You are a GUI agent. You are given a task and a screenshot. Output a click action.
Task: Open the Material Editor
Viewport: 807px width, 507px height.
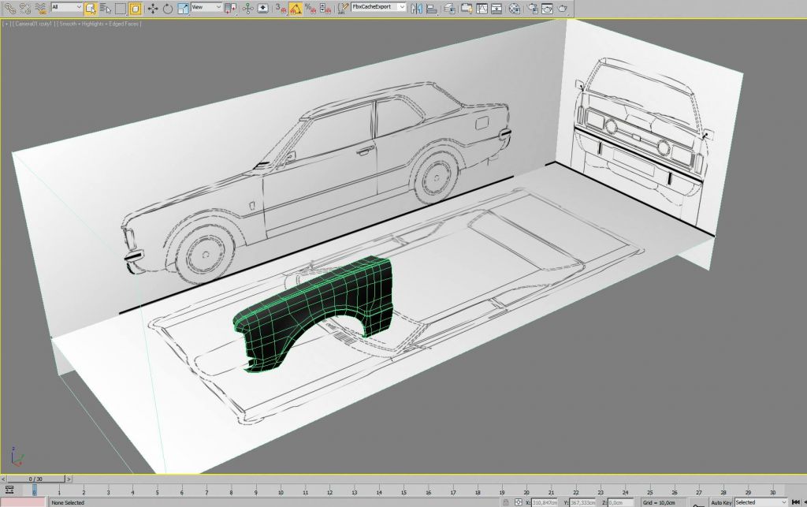coord(514,8)
